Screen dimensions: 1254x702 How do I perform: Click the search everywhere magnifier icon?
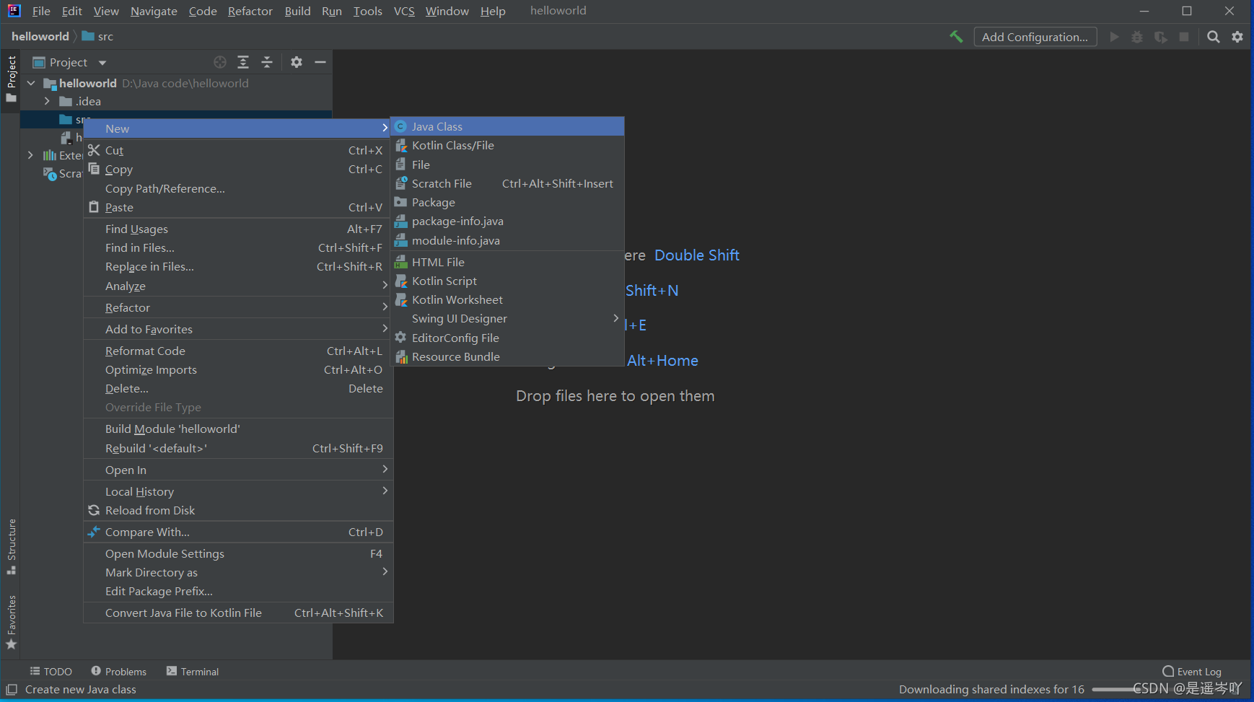click(x=1214, y=36)
